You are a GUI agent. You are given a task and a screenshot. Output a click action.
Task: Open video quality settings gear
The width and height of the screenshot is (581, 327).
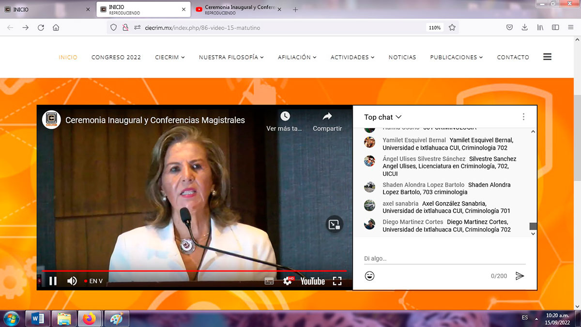(x=288, y=280)
